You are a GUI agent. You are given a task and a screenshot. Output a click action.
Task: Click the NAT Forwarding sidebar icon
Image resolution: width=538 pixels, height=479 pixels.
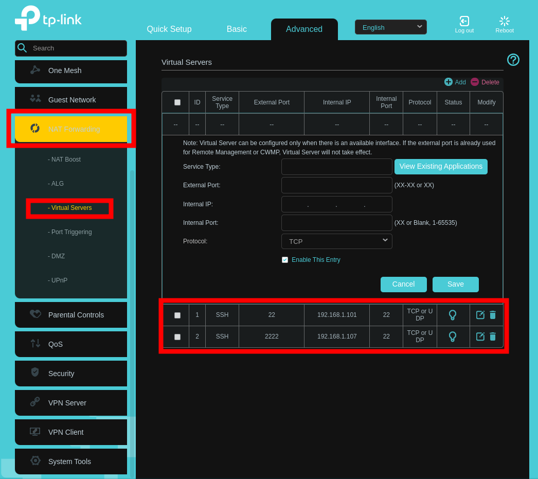(x=35, y=128)
